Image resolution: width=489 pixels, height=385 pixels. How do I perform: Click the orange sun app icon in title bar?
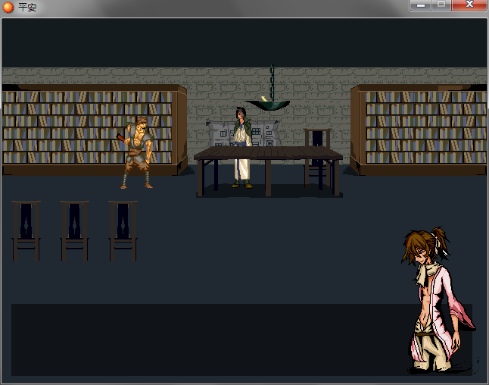click(8, 7)
